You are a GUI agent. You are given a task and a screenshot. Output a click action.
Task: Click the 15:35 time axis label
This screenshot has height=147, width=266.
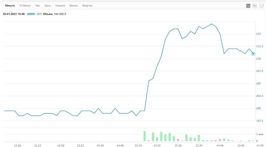[x=199, y=146]
